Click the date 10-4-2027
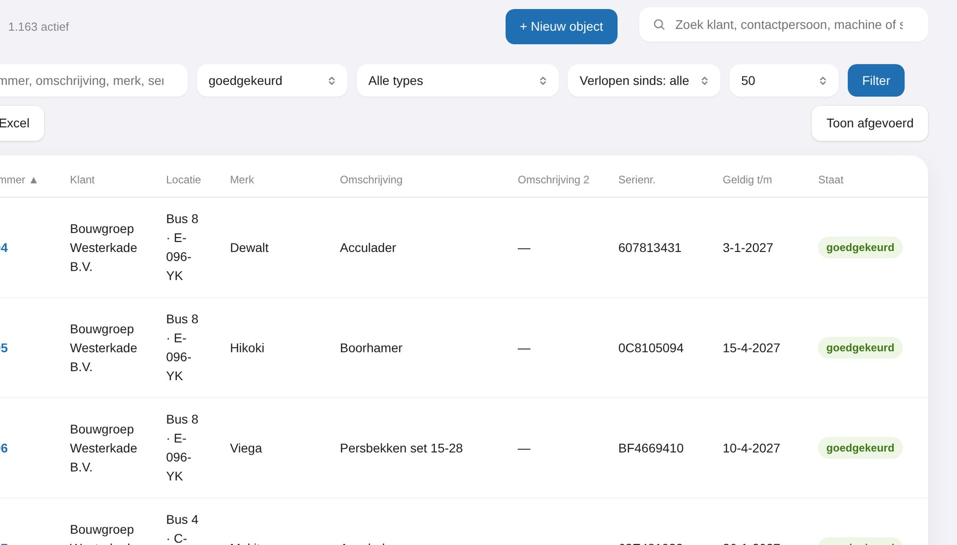 [x=751, y=448]
